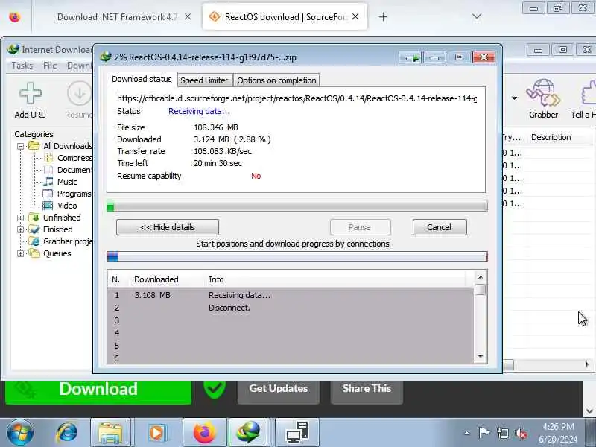596x447 pixels.
Task: Click the Downloaded column header in connections list
Action: pyautogui.click(x=156, y=279)
